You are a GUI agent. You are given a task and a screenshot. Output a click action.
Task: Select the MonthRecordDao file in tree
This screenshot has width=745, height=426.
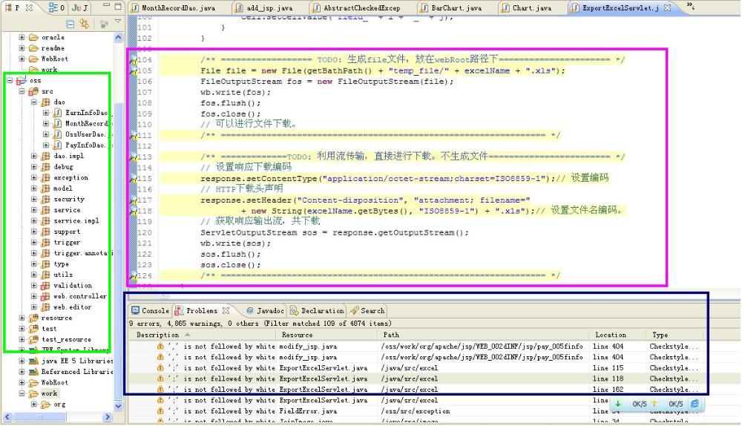[87, 124]
